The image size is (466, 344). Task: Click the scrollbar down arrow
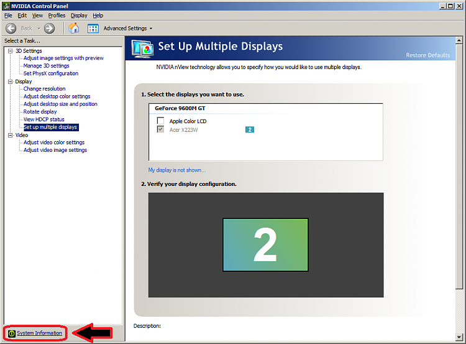459,337
